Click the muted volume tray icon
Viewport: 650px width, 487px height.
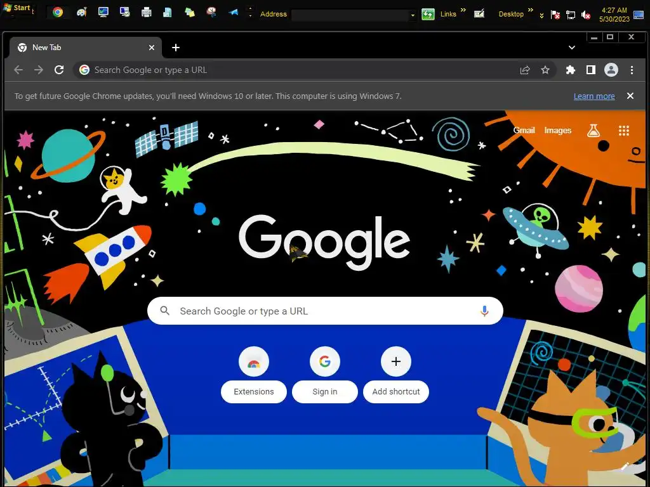(586, 15)
